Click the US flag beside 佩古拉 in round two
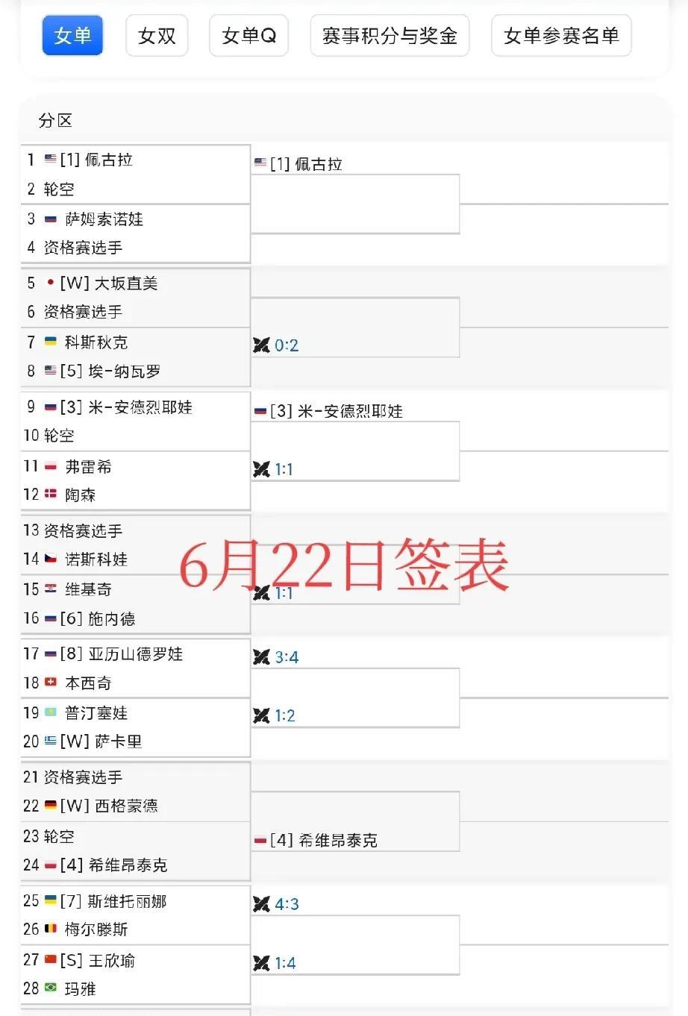Image resolution: width=688 pixels, height=1016 pixels. coord(260,163)
